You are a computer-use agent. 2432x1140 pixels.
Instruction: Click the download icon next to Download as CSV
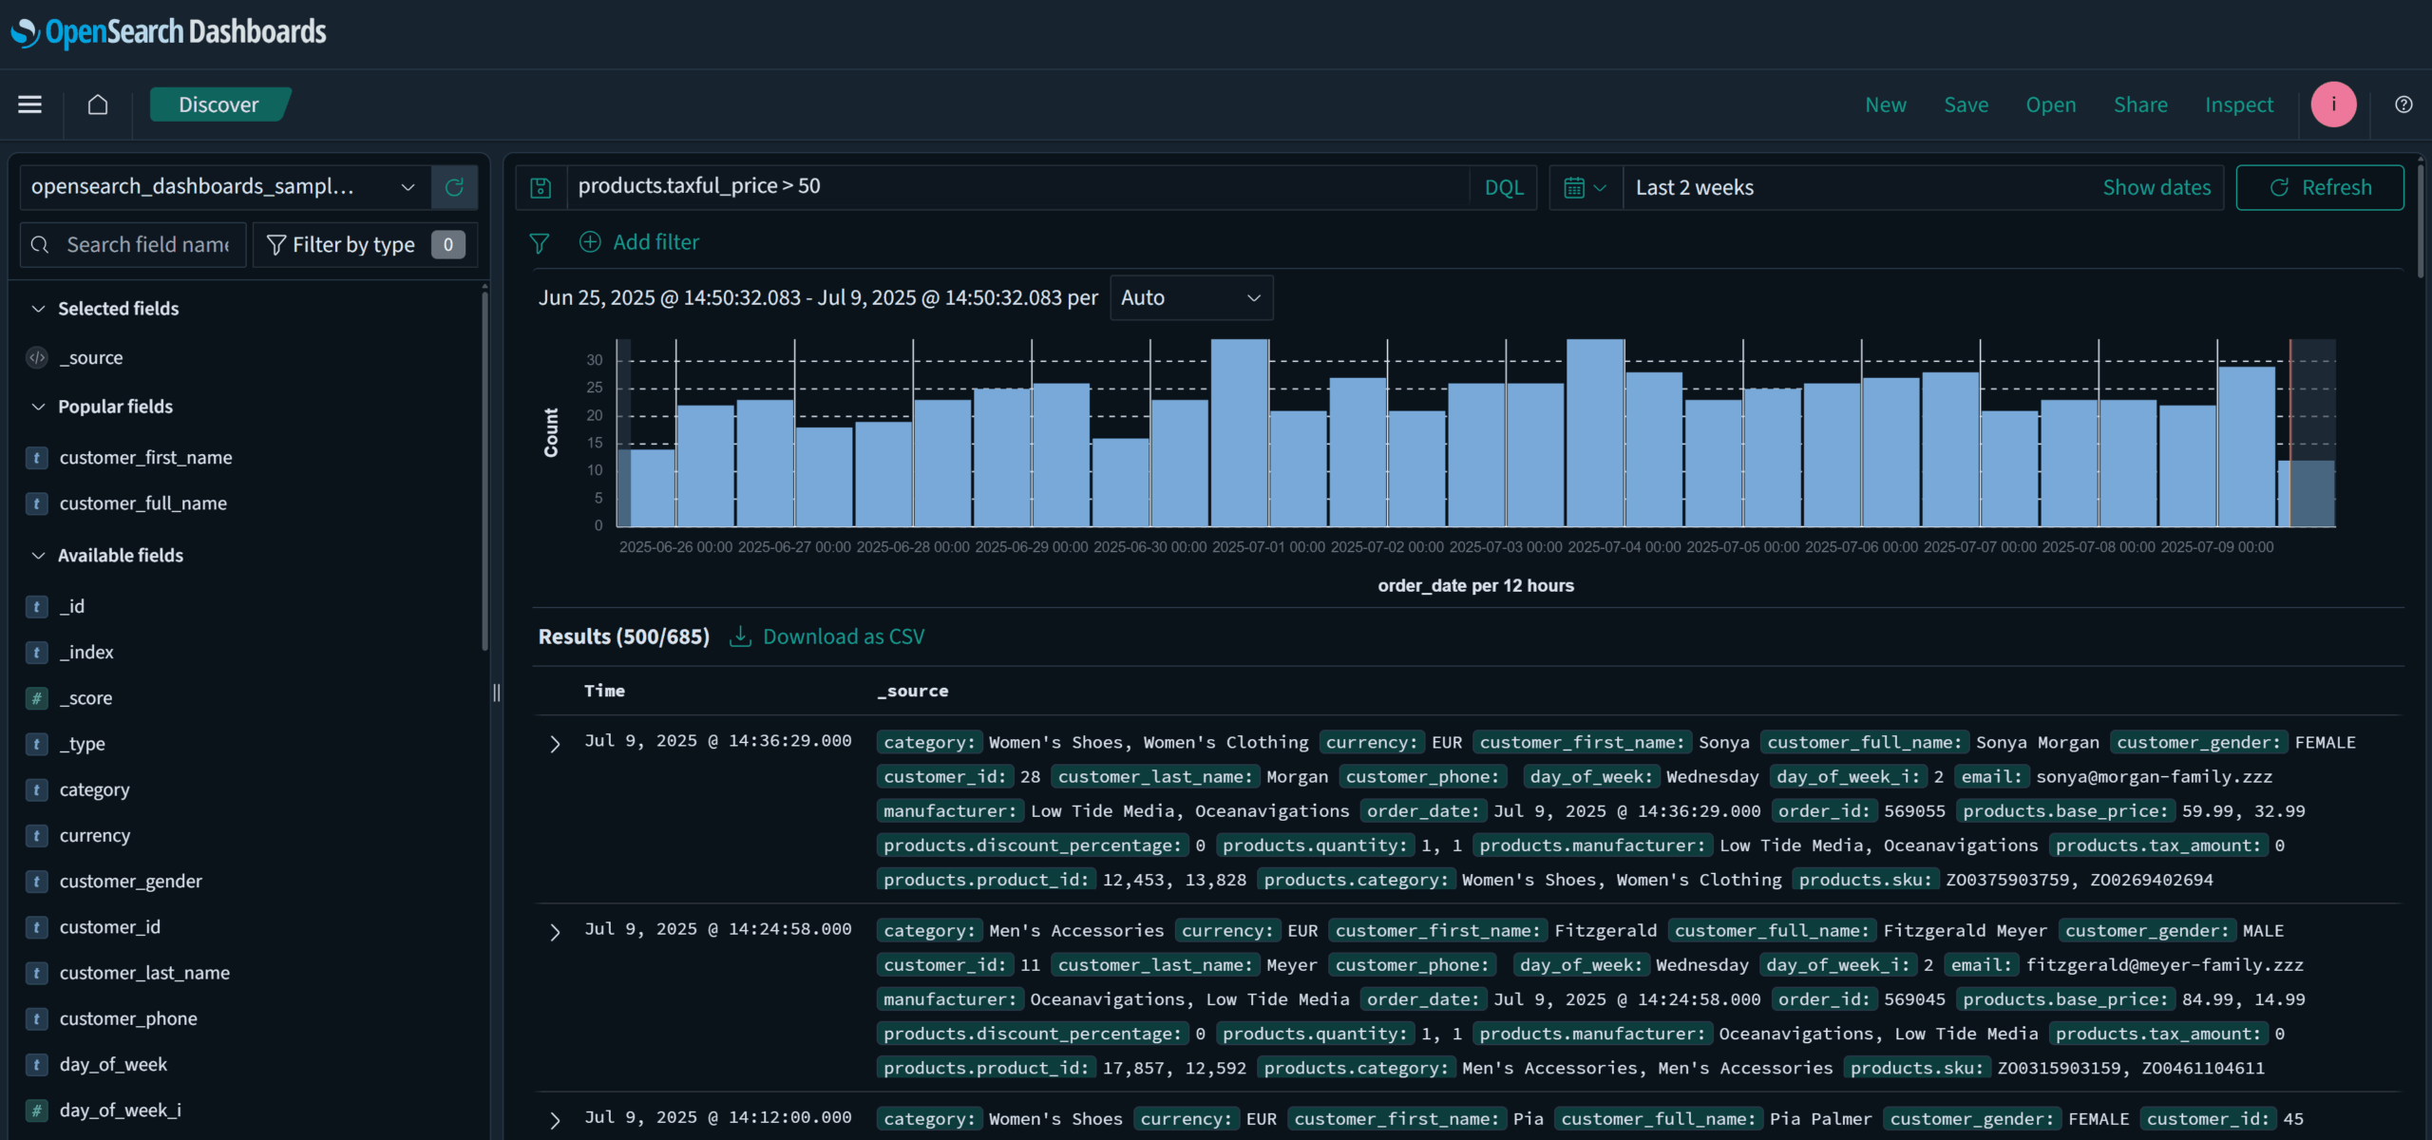[x=739, y=636]
